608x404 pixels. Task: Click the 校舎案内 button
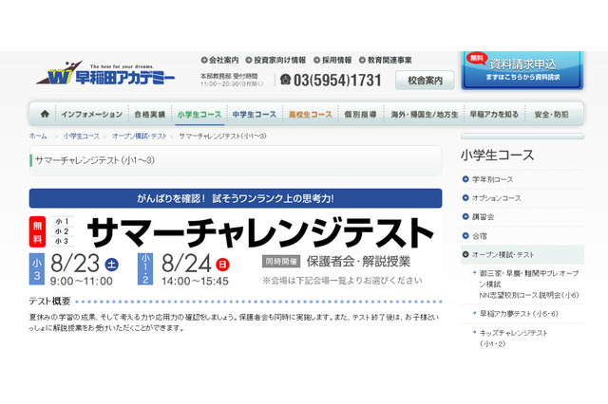425,80
